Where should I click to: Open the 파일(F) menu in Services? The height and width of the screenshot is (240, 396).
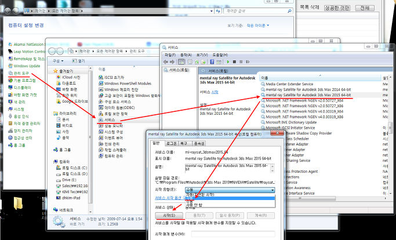[170, 55]
